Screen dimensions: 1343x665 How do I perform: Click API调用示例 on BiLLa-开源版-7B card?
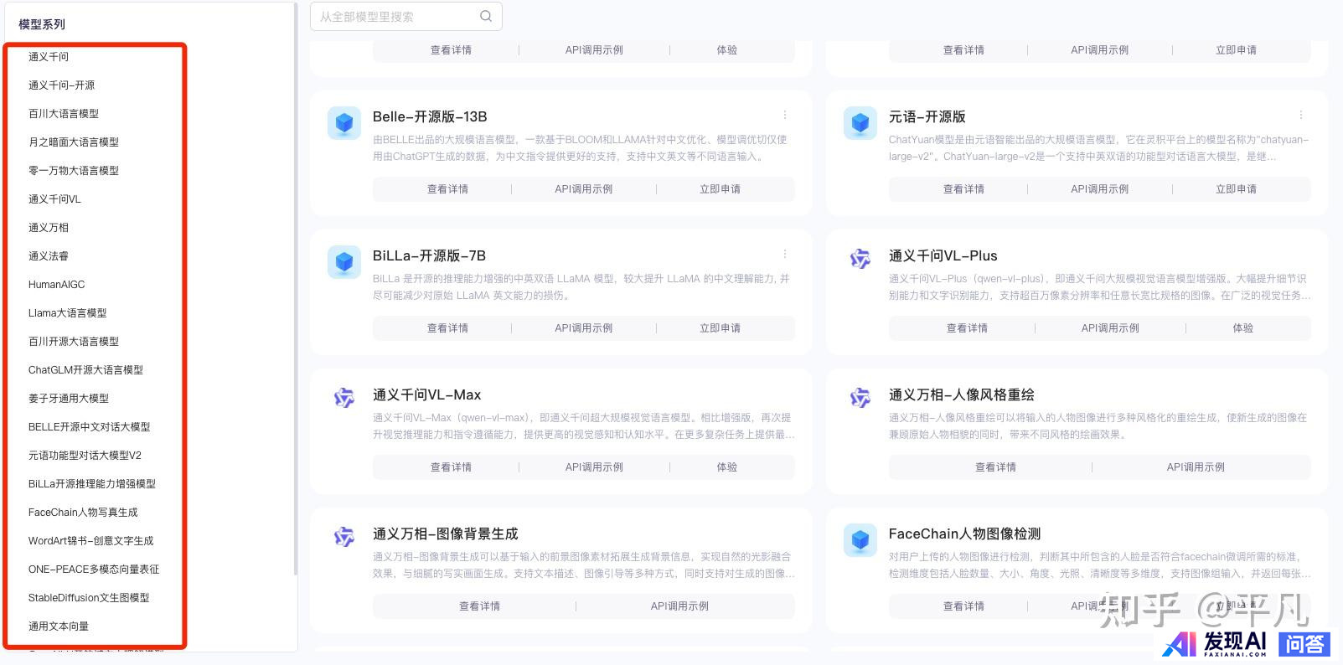pos(583,328)
